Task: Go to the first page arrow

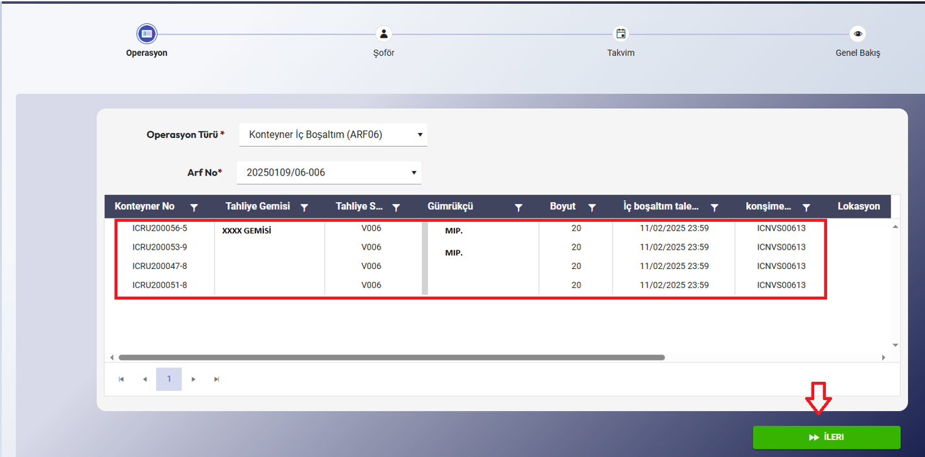Action: point(121,379)
